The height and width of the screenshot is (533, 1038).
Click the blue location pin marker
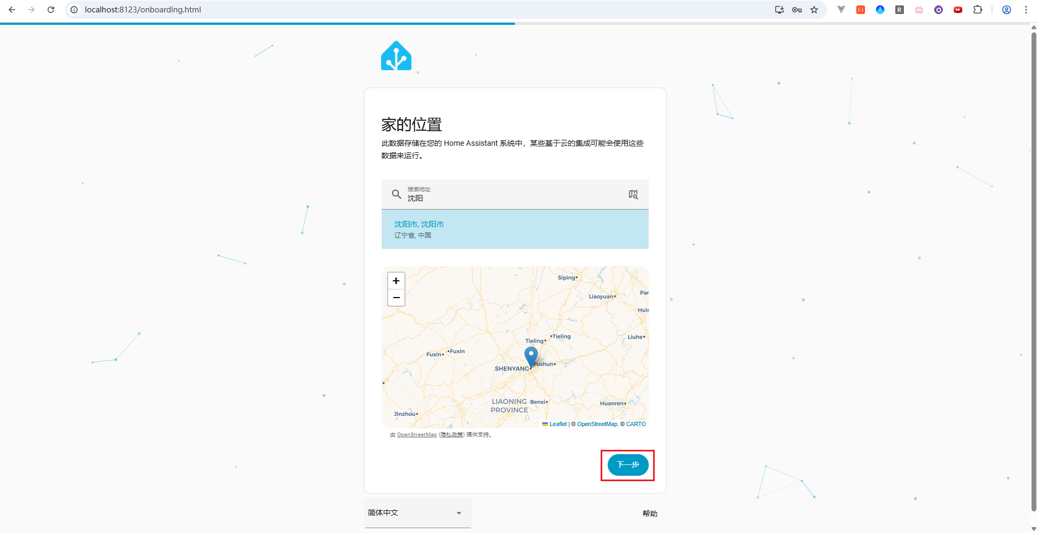pyautogui.click(x=531, y=356)
